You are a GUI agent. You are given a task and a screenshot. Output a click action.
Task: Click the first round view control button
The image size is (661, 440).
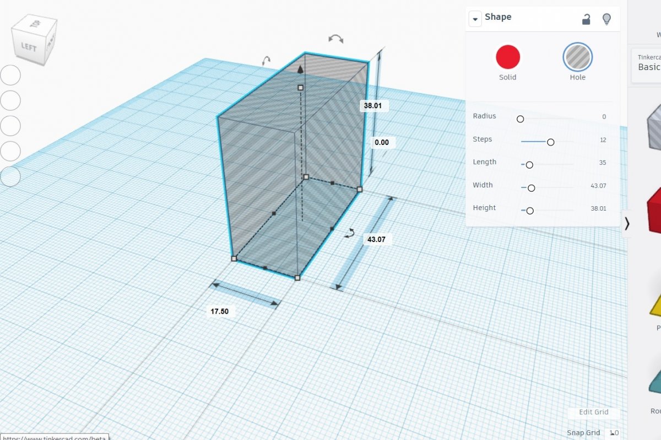[10, 75]
